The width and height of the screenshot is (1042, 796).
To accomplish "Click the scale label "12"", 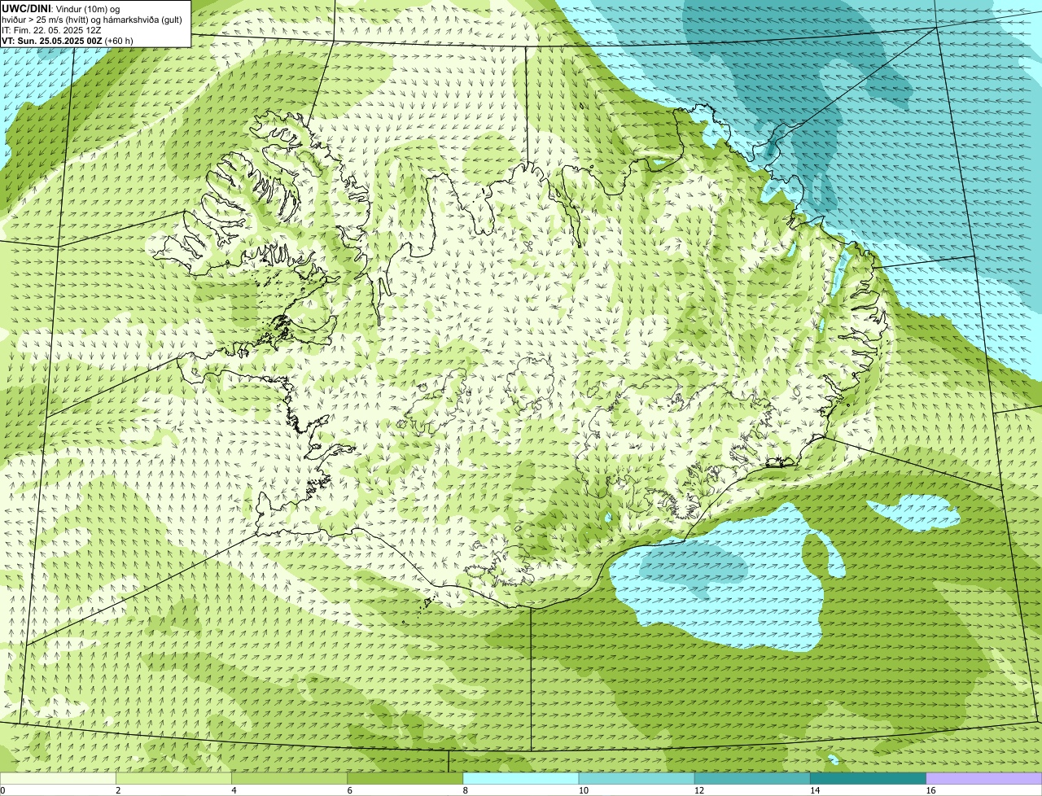I will coord(699,790).
